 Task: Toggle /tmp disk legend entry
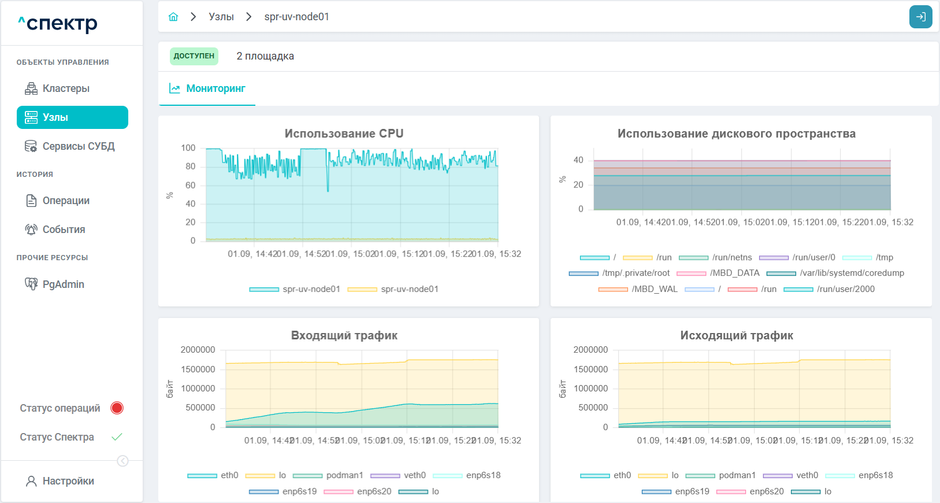[867, 257]
